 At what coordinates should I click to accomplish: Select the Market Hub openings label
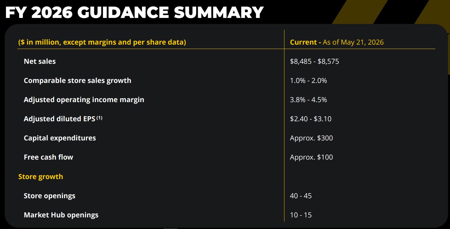coord(61,215)
